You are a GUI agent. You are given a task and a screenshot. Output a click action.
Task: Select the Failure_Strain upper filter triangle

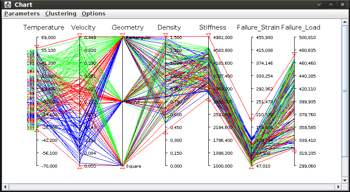click(x=251, y=120)
